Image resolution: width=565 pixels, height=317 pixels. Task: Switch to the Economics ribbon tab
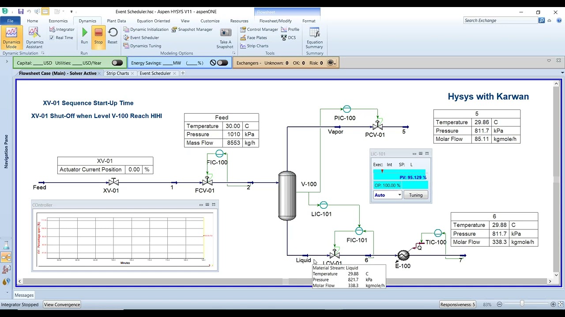(x=58, y=21)
